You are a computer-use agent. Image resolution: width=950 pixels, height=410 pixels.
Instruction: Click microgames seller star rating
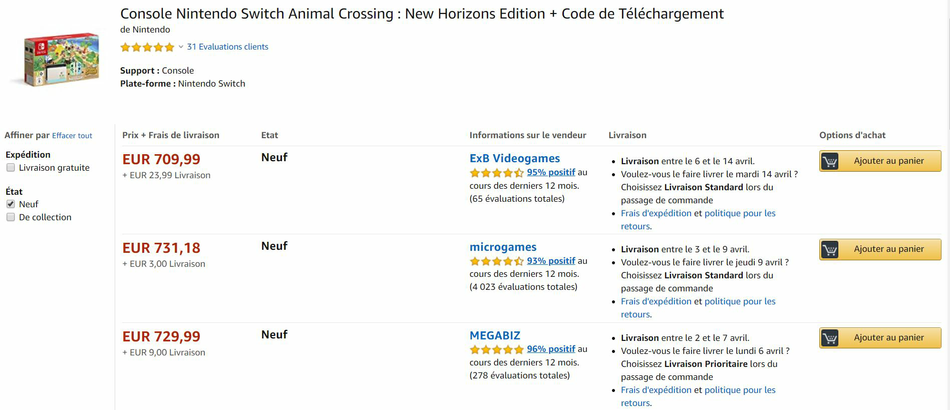tap(496, 261)
